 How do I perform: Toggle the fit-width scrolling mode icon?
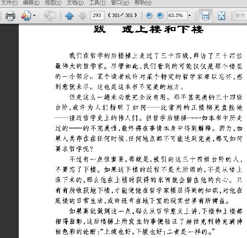click(x=205, y=15)
